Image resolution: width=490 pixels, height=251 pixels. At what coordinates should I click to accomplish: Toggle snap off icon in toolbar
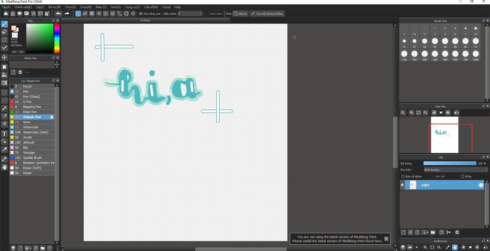(x=78, y=13)
